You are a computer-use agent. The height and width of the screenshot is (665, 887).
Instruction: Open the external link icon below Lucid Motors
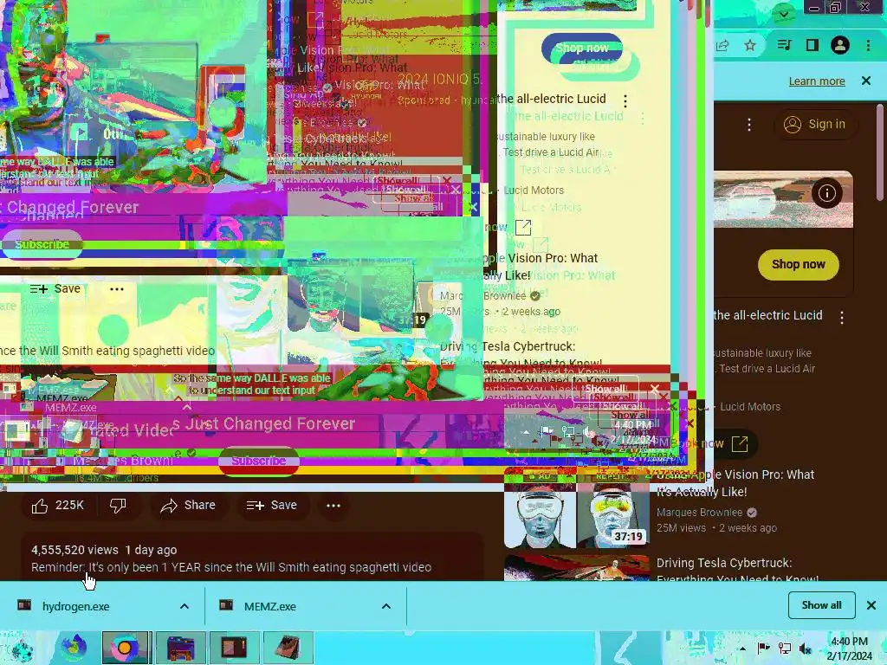(740, 444)
